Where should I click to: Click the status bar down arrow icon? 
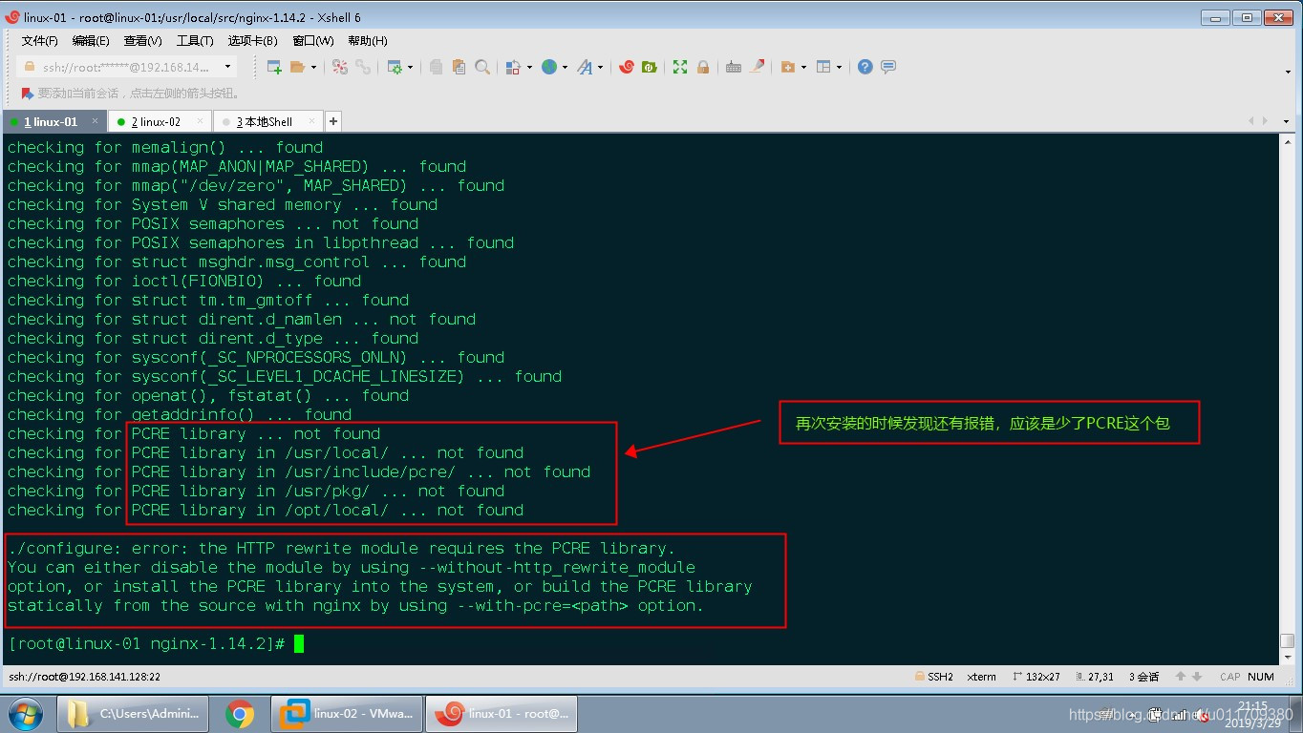click(x=1196, y=677)
